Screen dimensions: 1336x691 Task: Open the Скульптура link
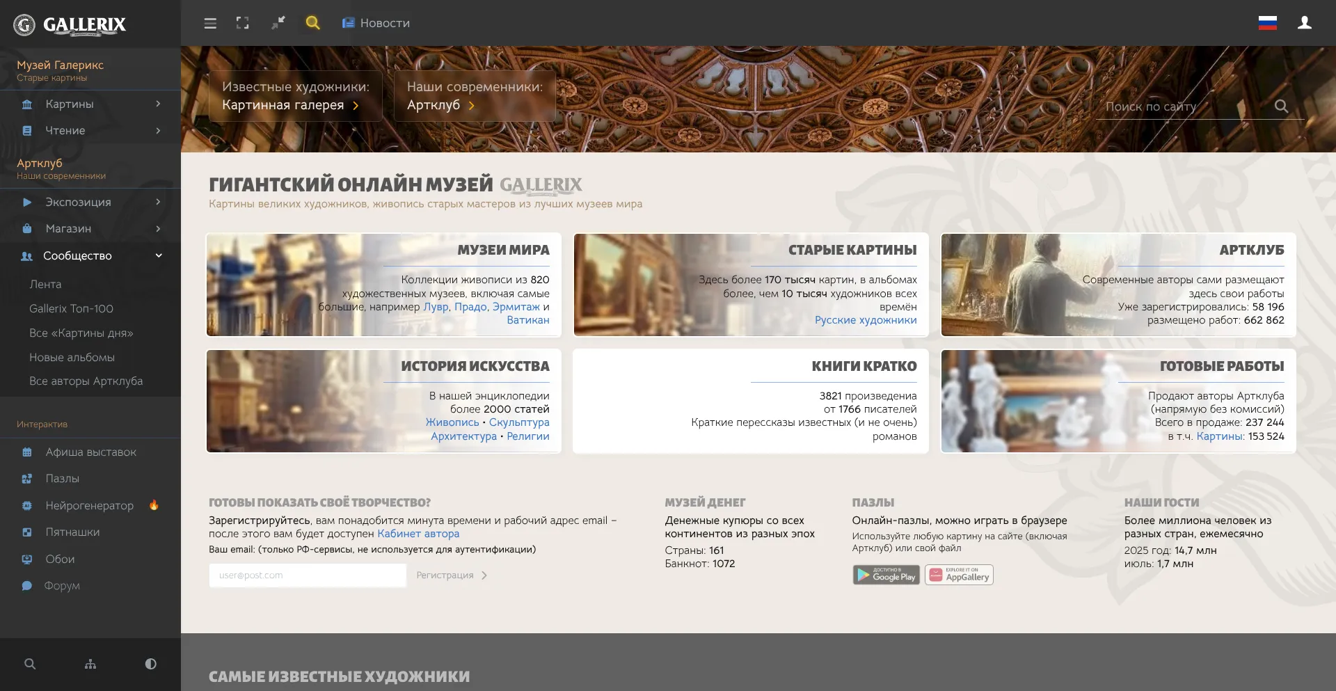coord(519,422)
